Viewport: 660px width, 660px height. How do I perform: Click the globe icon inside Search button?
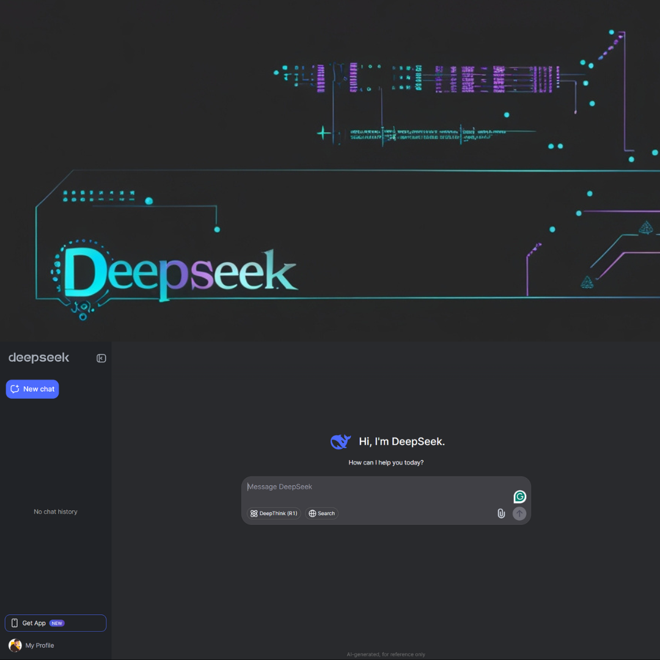click(x=312, y=513)
